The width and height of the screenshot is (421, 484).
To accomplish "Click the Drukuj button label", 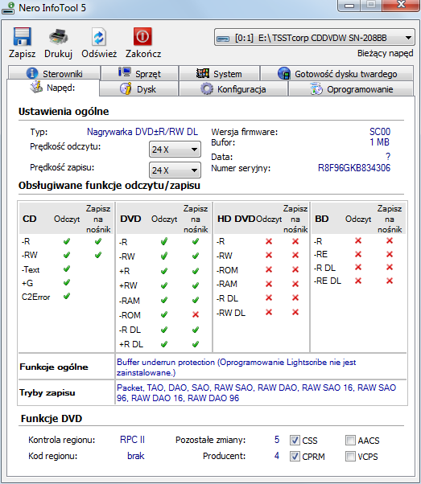I will (x=58, y=54).
